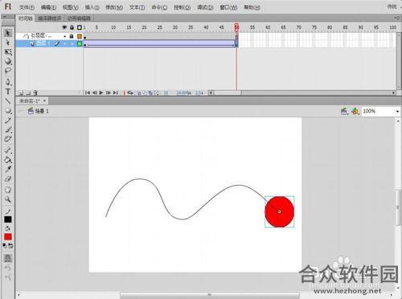
Task: Select the Deco tool
Action: [x=8, y=139]
